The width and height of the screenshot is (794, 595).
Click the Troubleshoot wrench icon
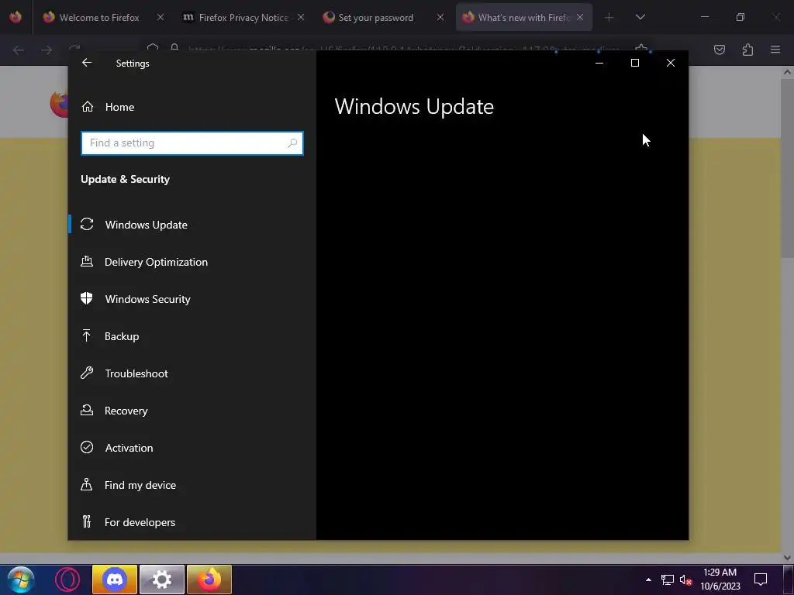tap(87, 373)
